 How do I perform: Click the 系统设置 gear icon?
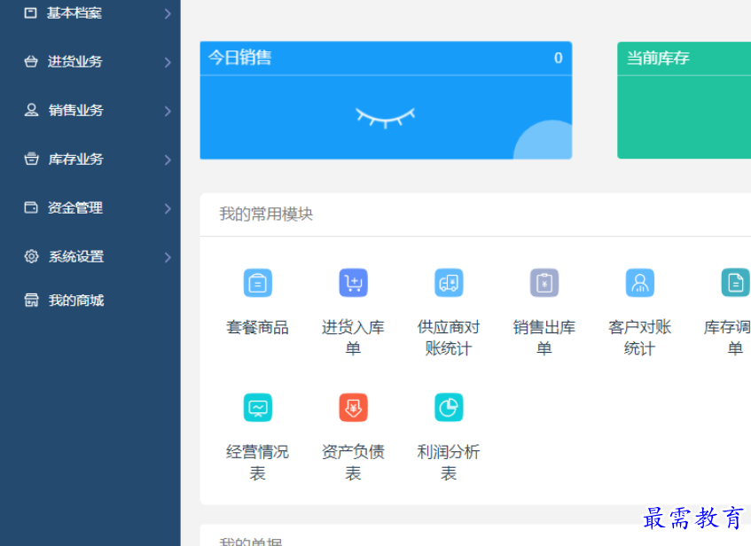pyautogui.click(x=31, y=256)
